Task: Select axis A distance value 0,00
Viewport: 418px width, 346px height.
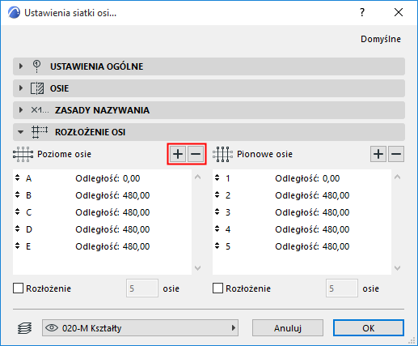Action: [132, 178]
